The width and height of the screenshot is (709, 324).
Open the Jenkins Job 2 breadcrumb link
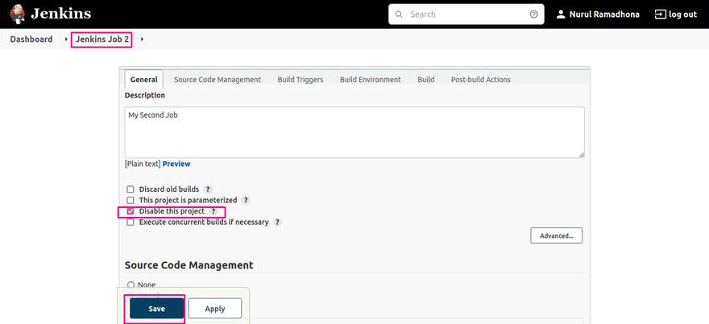[102, 39]
